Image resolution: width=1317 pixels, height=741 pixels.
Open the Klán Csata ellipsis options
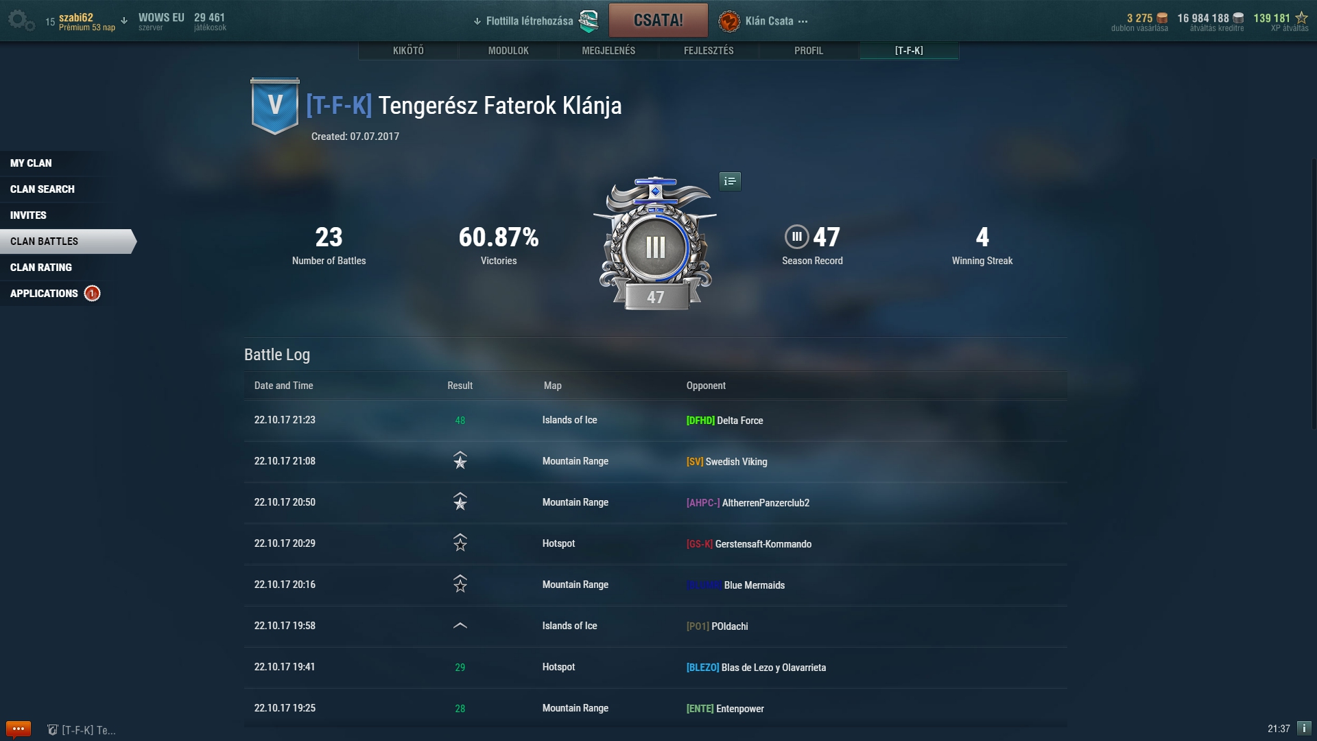pyautogui.click(x=803, y=21)
